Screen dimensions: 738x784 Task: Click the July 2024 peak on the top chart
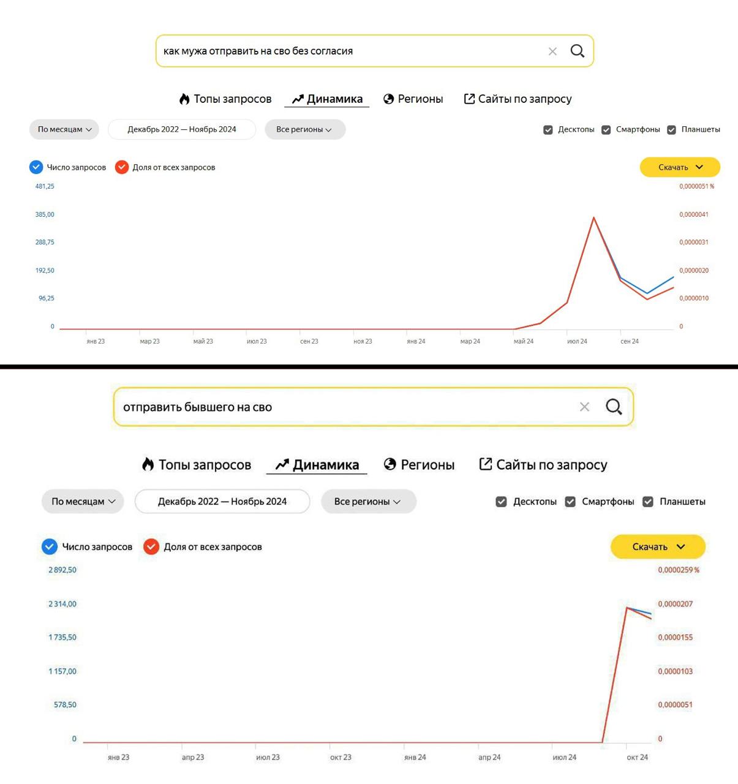click(593, 217)
